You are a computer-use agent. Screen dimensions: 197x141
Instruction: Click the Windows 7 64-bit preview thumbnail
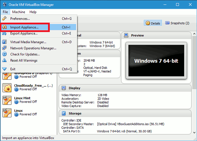(x=156, y=61)
